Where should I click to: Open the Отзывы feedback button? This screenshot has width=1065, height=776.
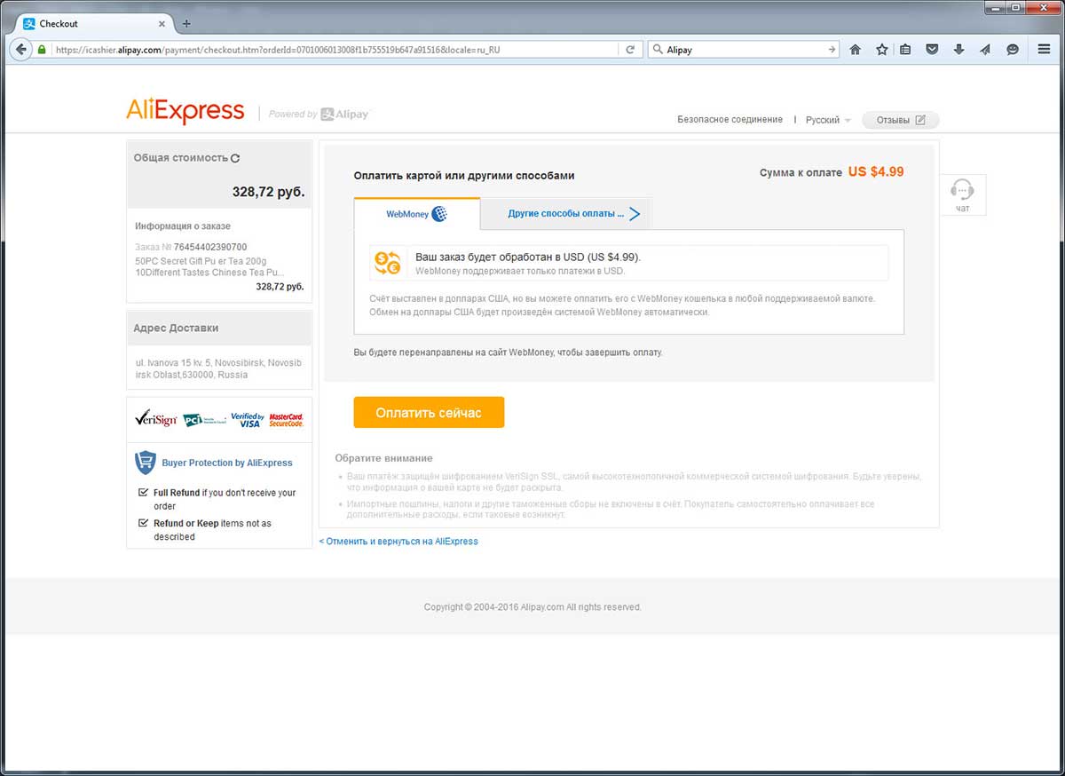click(900, 120)
